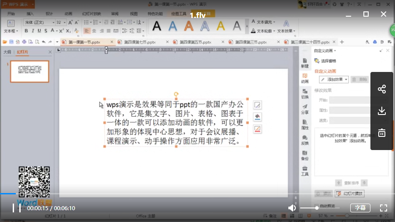Open the 视图 ribbon tab

click(134, 14)
